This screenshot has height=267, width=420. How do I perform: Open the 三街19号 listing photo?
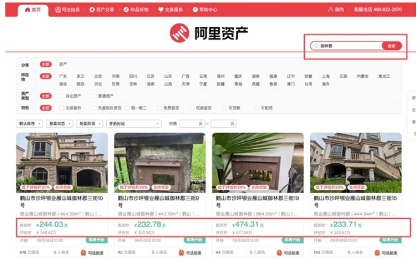click(x=258, y=163)
